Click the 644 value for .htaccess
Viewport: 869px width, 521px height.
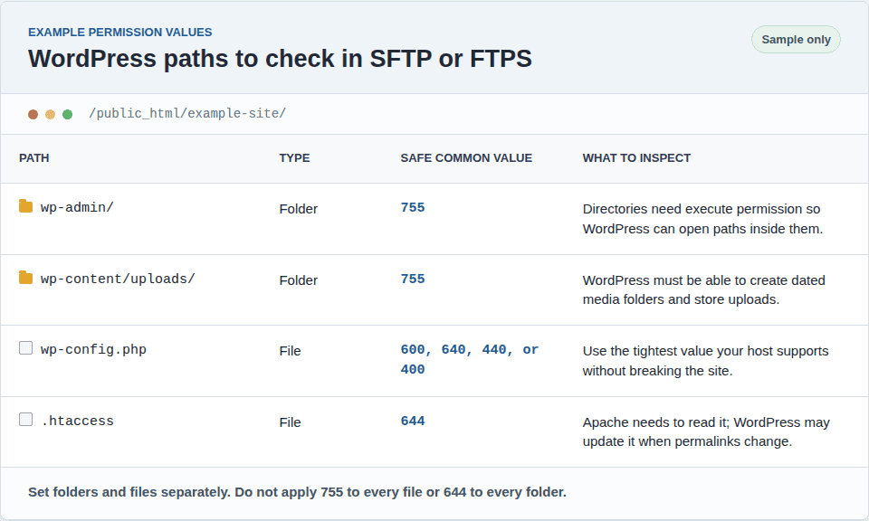413,421
